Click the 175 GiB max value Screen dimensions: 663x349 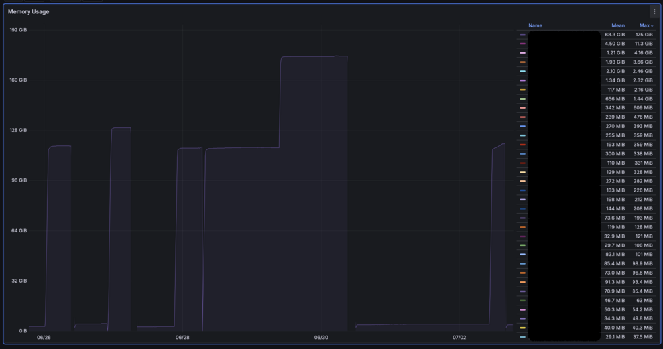(x=644, y=35)
